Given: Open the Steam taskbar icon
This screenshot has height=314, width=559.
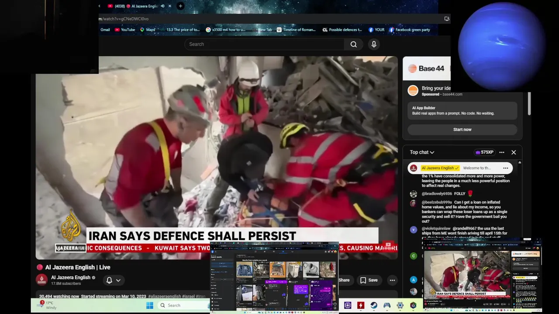Looking at the screenshot, I should [374, 305].
